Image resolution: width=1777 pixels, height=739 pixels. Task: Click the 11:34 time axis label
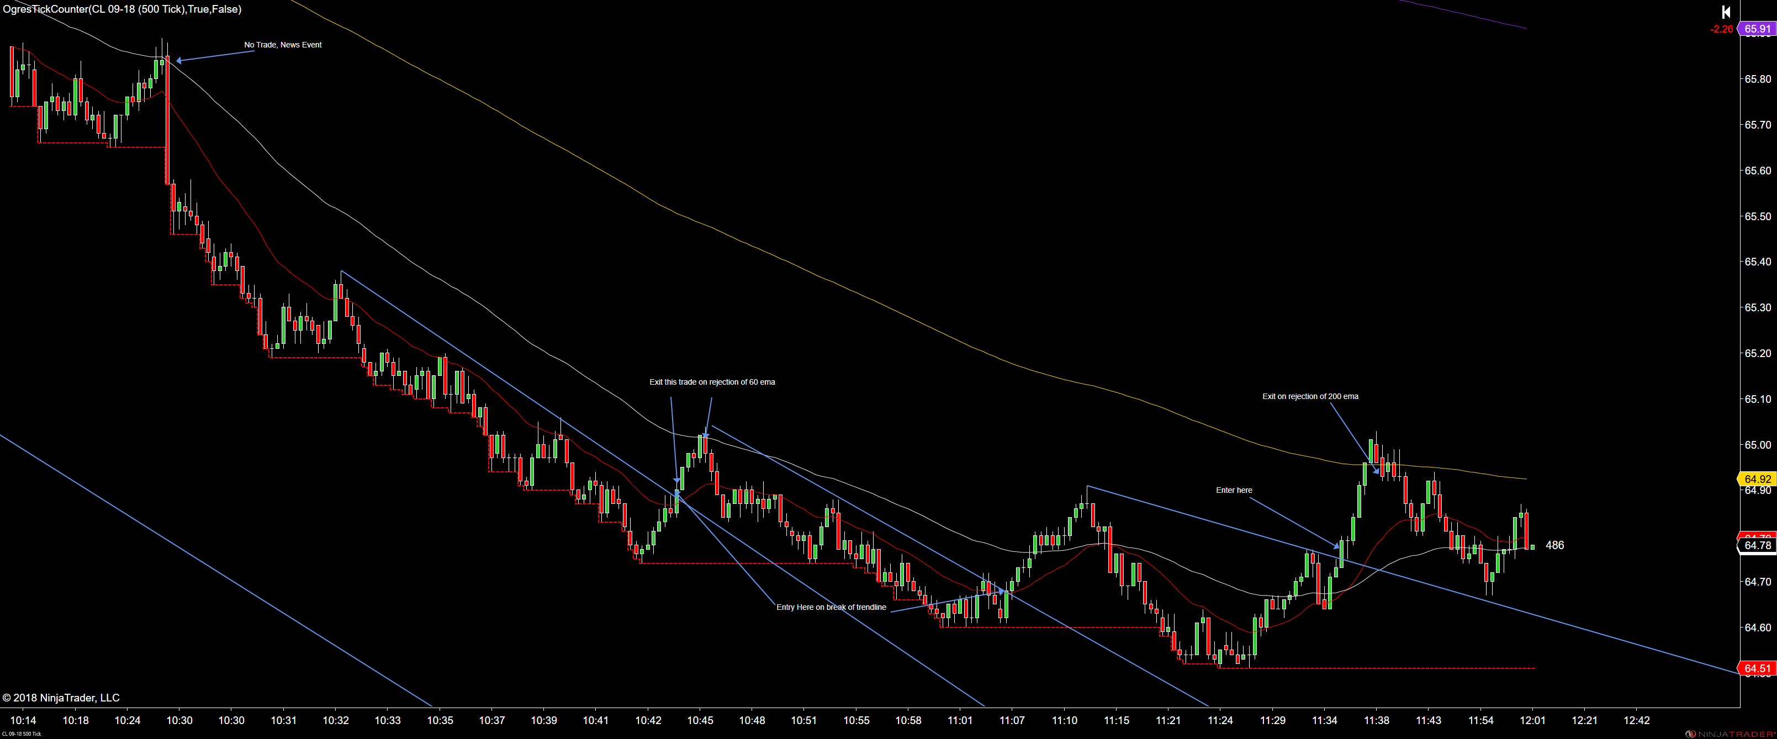pos(1325,720)
